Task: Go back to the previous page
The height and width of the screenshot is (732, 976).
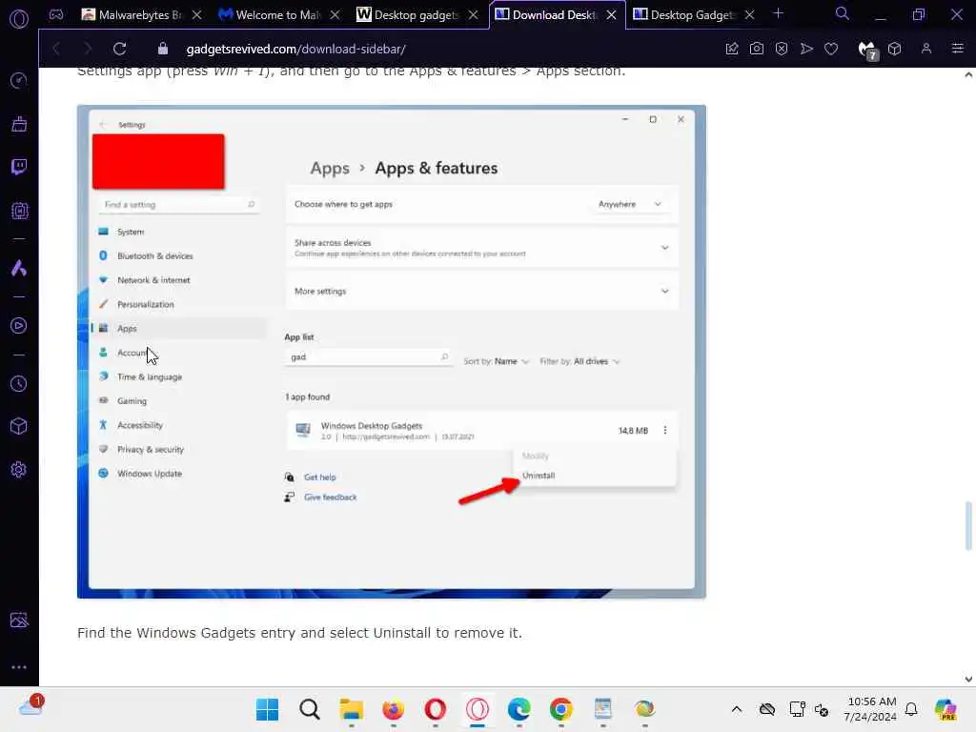Action: 56,49
